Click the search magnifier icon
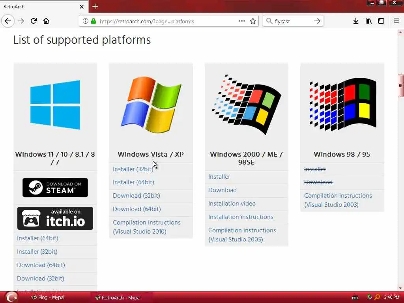 point(269,21)
